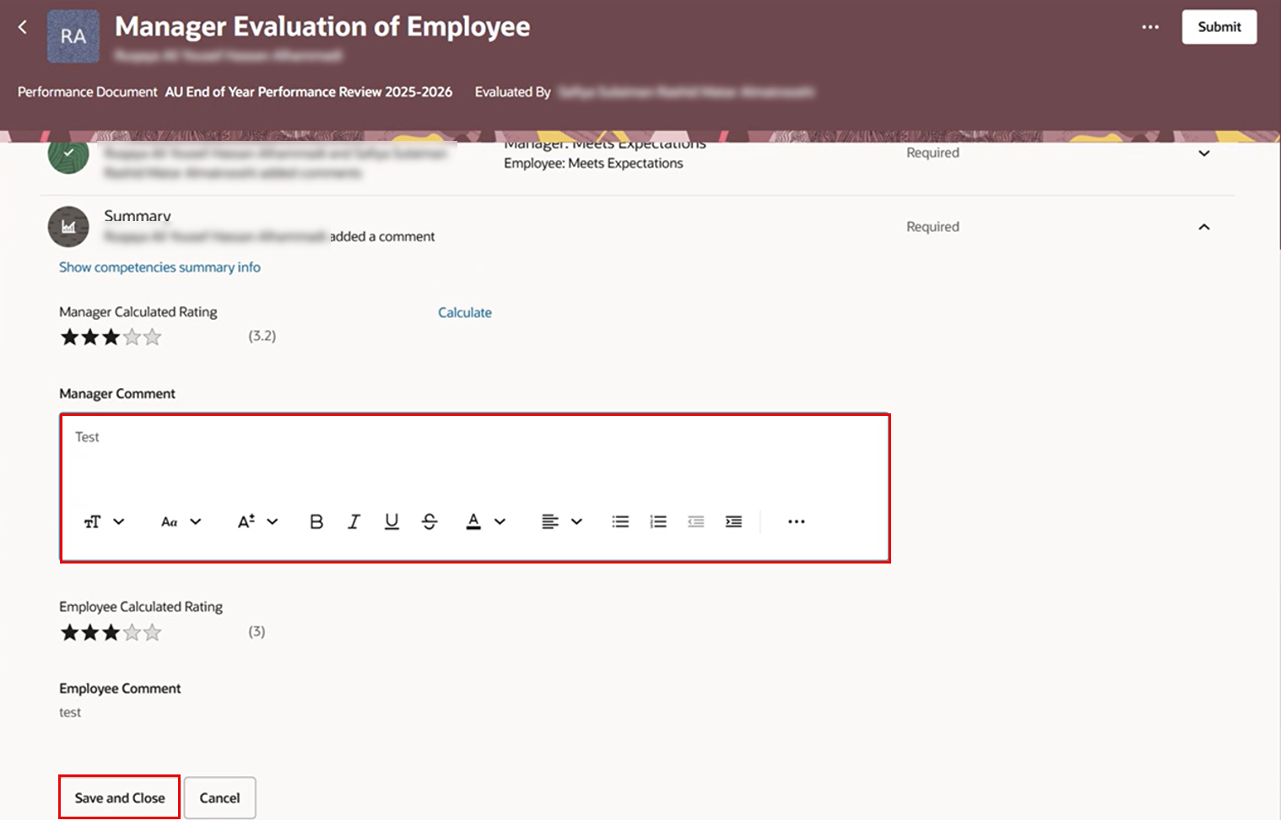Toggle bold formatting
1281x820 pixels.
click(x=316, y=522)
